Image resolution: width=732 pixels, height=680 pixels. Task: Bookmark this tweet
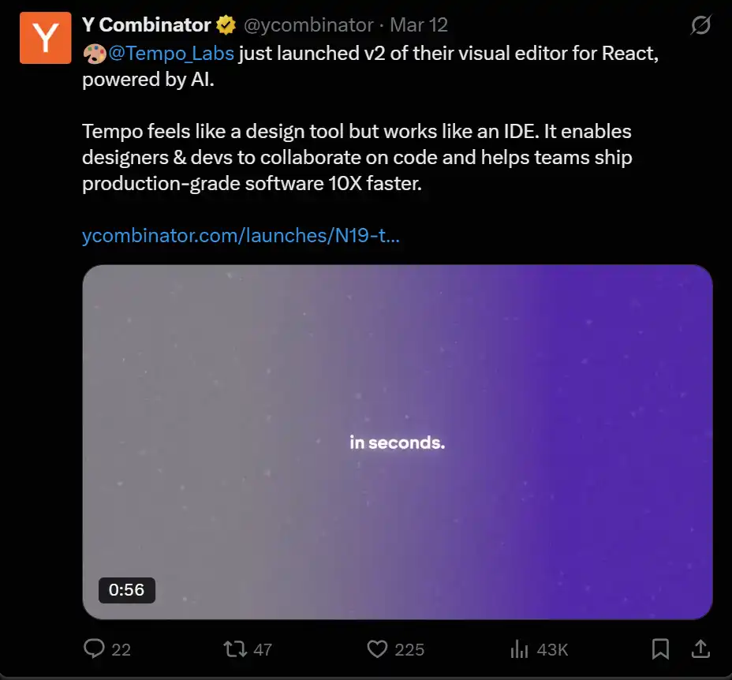coord(660,649)
